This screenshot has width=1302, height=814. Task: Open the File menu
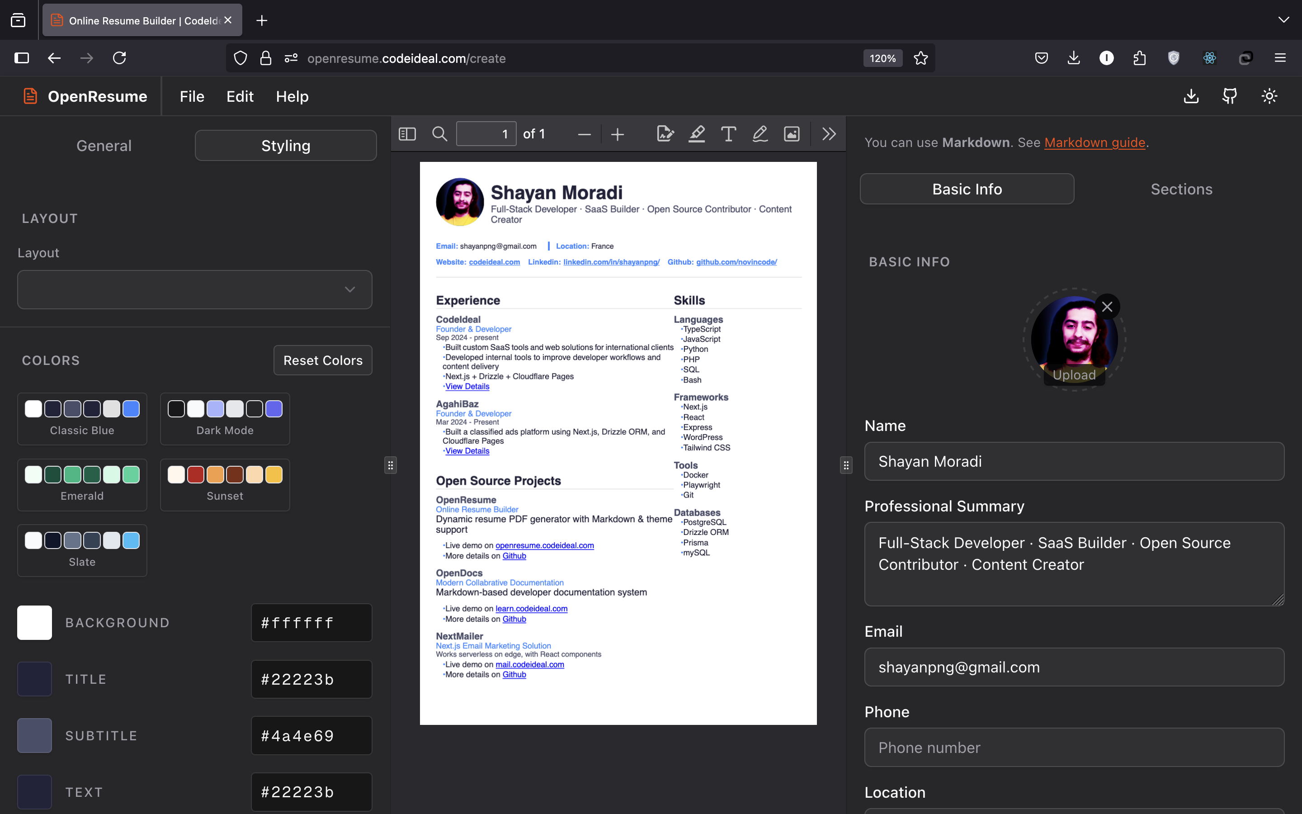[192, 96]
